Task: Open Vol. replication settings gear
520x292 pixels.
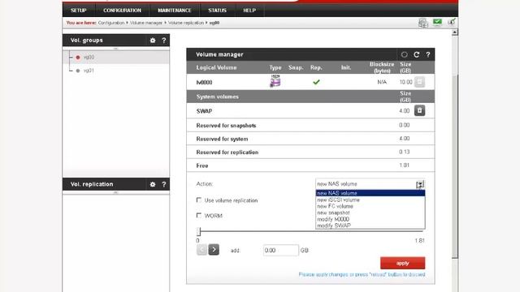Action: point(153,184)
